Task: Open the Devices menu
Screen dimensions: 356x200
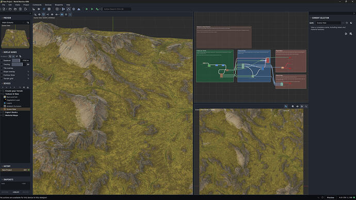Action: click(x=48, y=5)
